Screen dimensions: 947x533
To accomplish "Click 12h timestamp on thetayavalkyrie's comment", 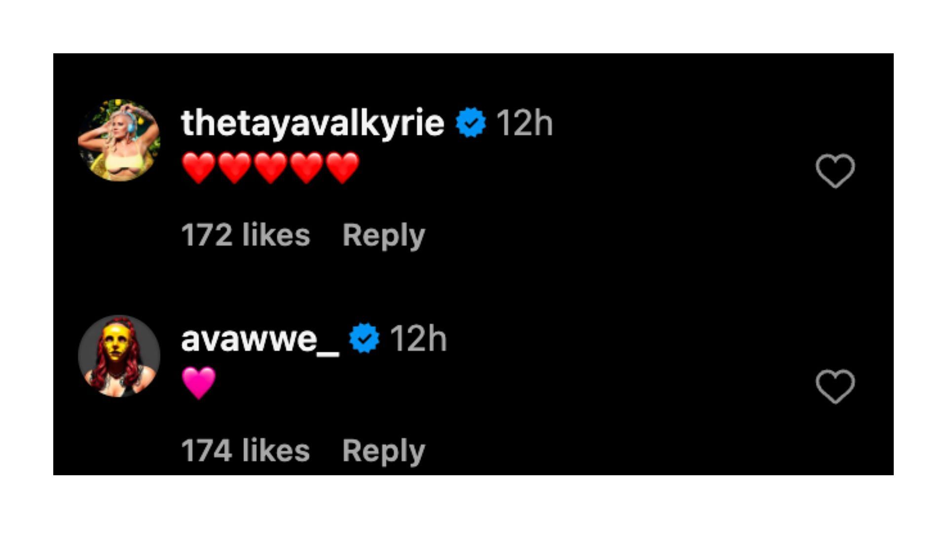I will [x=525, y=123].
